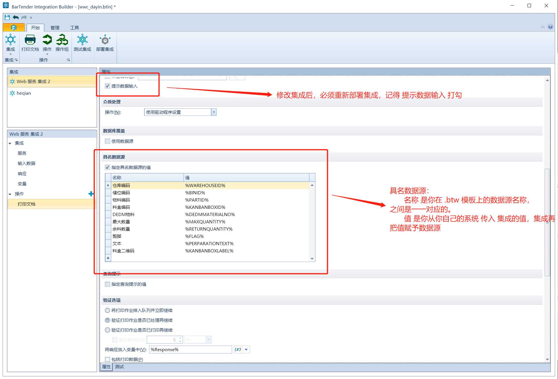Screen dimensions: 558x379
Task: Click the data source table scroll up arrow
Action: (x=312, y=185)
